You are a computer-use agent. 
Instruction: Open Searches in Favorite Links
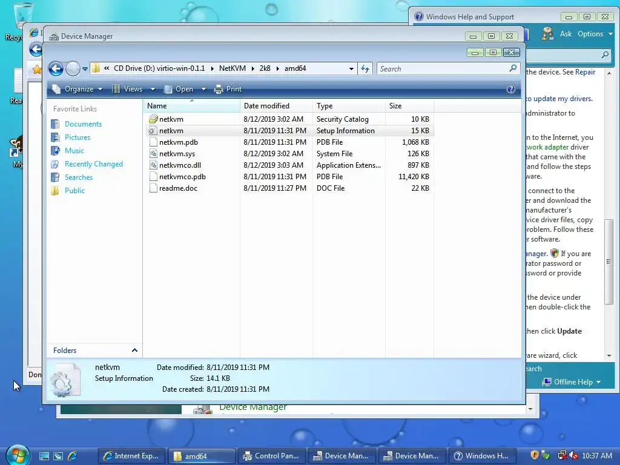(x=79, y=177)
